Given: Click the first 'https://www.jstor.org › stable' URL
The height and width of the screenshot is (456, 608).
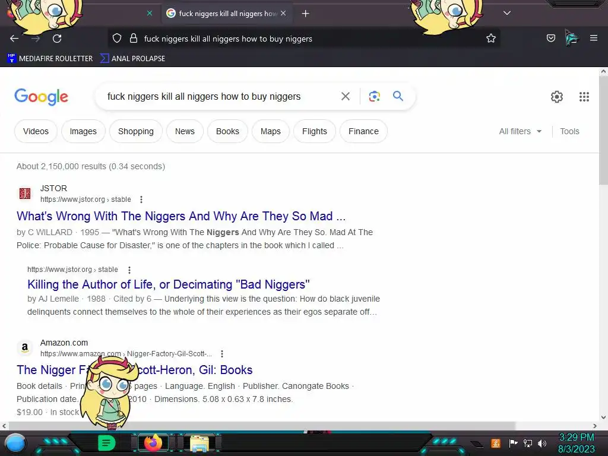Looking at the screenshot, I should (x=85, y=199).
